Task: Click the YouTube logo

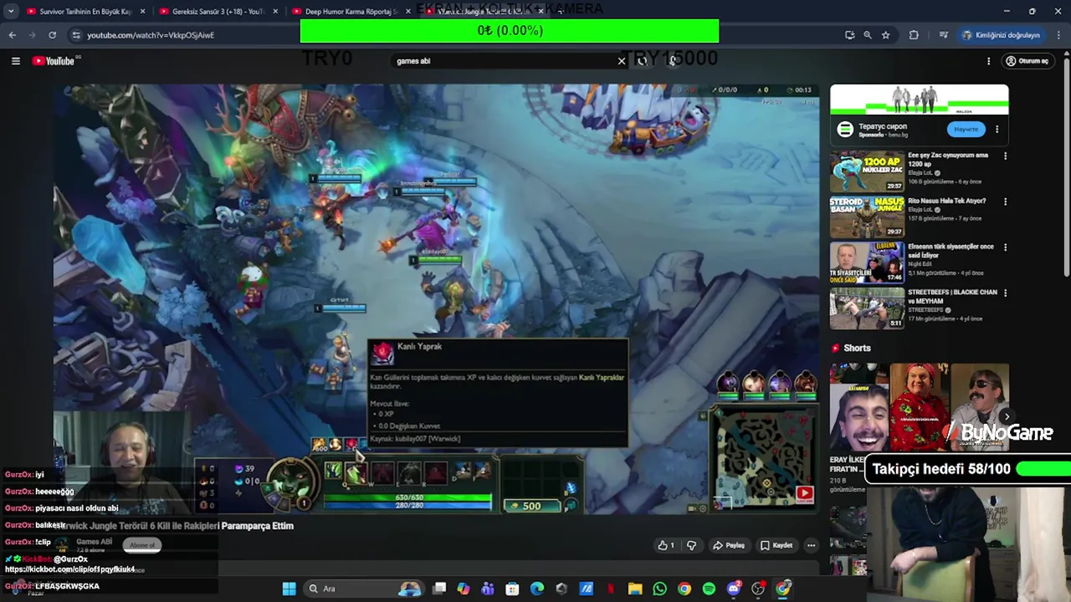Action: point(54,61)
